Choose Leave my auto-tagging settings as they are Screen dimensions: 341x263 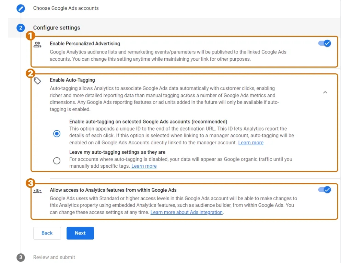coord(57,160)
